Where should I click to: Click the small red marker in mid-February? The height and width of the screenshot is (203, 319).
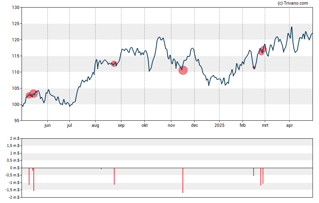[x=254, y=67]
